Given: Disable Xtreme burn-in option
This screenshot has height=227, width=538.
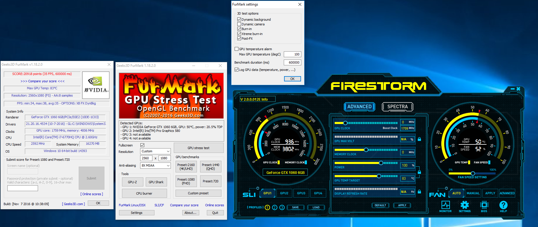Looking at the screenshot, I should (239, 34).
